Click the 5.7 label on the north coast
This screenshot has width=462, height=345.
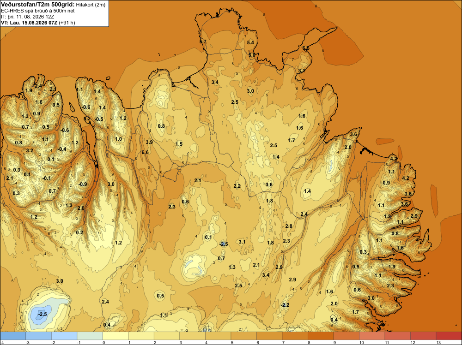pyautogui.click(x=203, y=42)
